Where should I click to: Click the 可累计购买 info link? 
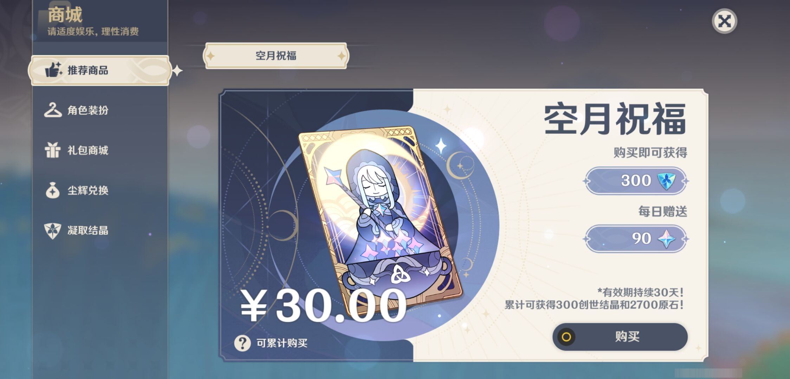282,343
